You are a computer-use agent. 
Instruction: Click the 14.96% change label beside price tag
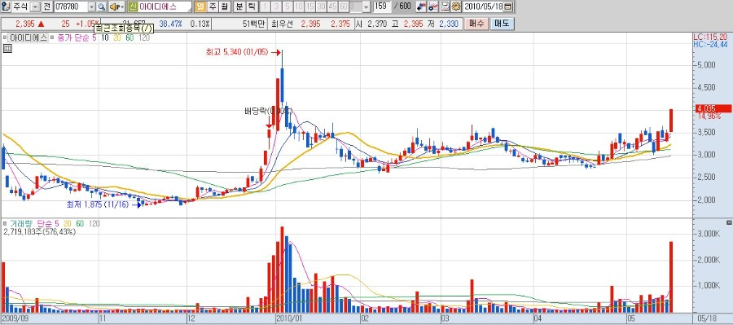click(x=709, y=116)
